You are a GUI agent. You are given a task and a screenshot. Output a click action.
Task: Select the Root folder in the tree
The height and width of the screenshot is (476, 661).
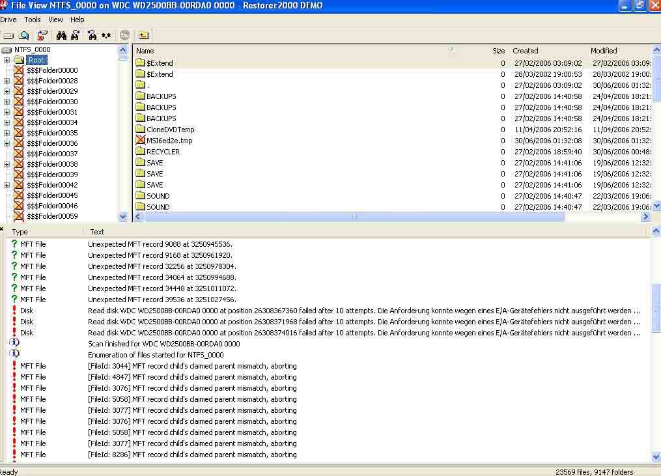click(x=36, y=61)
